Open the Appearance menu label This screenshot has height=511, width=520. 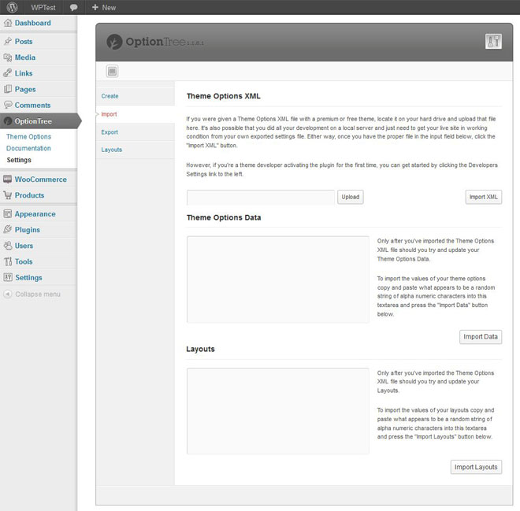coord(35,214)
